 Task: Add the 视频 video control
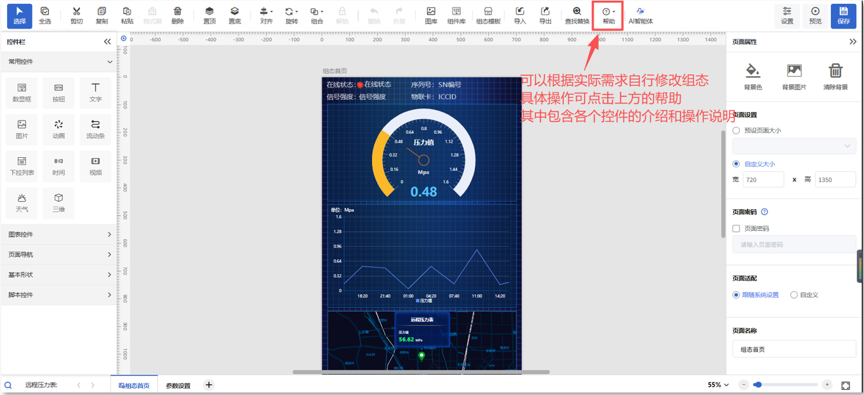tap(95, 166)
